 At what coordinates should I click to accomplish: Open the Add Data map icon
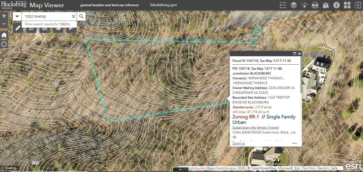[326, 5]
